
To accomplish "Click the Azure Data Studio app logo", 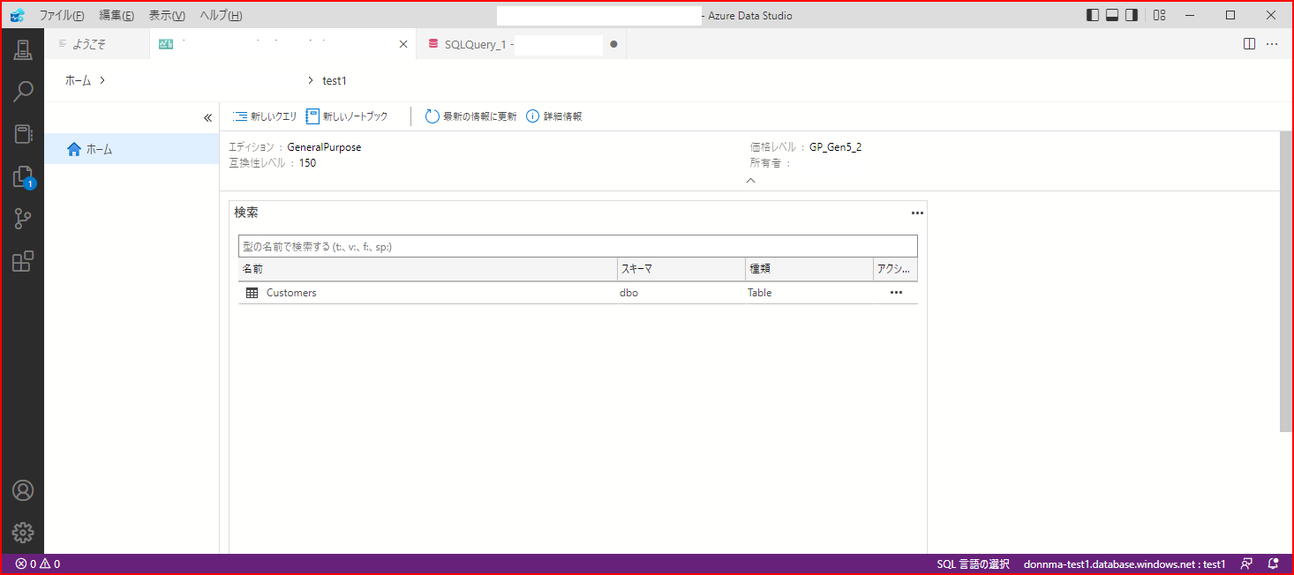I will (x=18, y=15).
